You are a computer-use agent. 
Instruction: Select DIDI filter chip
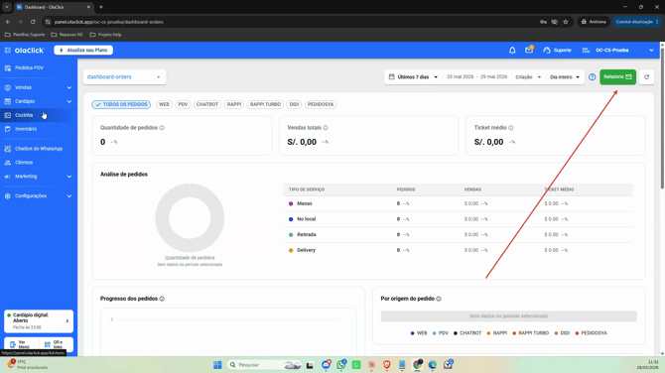294,104
